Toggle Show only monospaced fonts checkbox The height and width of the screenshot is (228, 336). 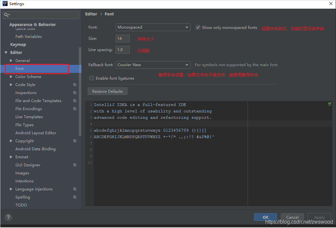click(198, 28)
